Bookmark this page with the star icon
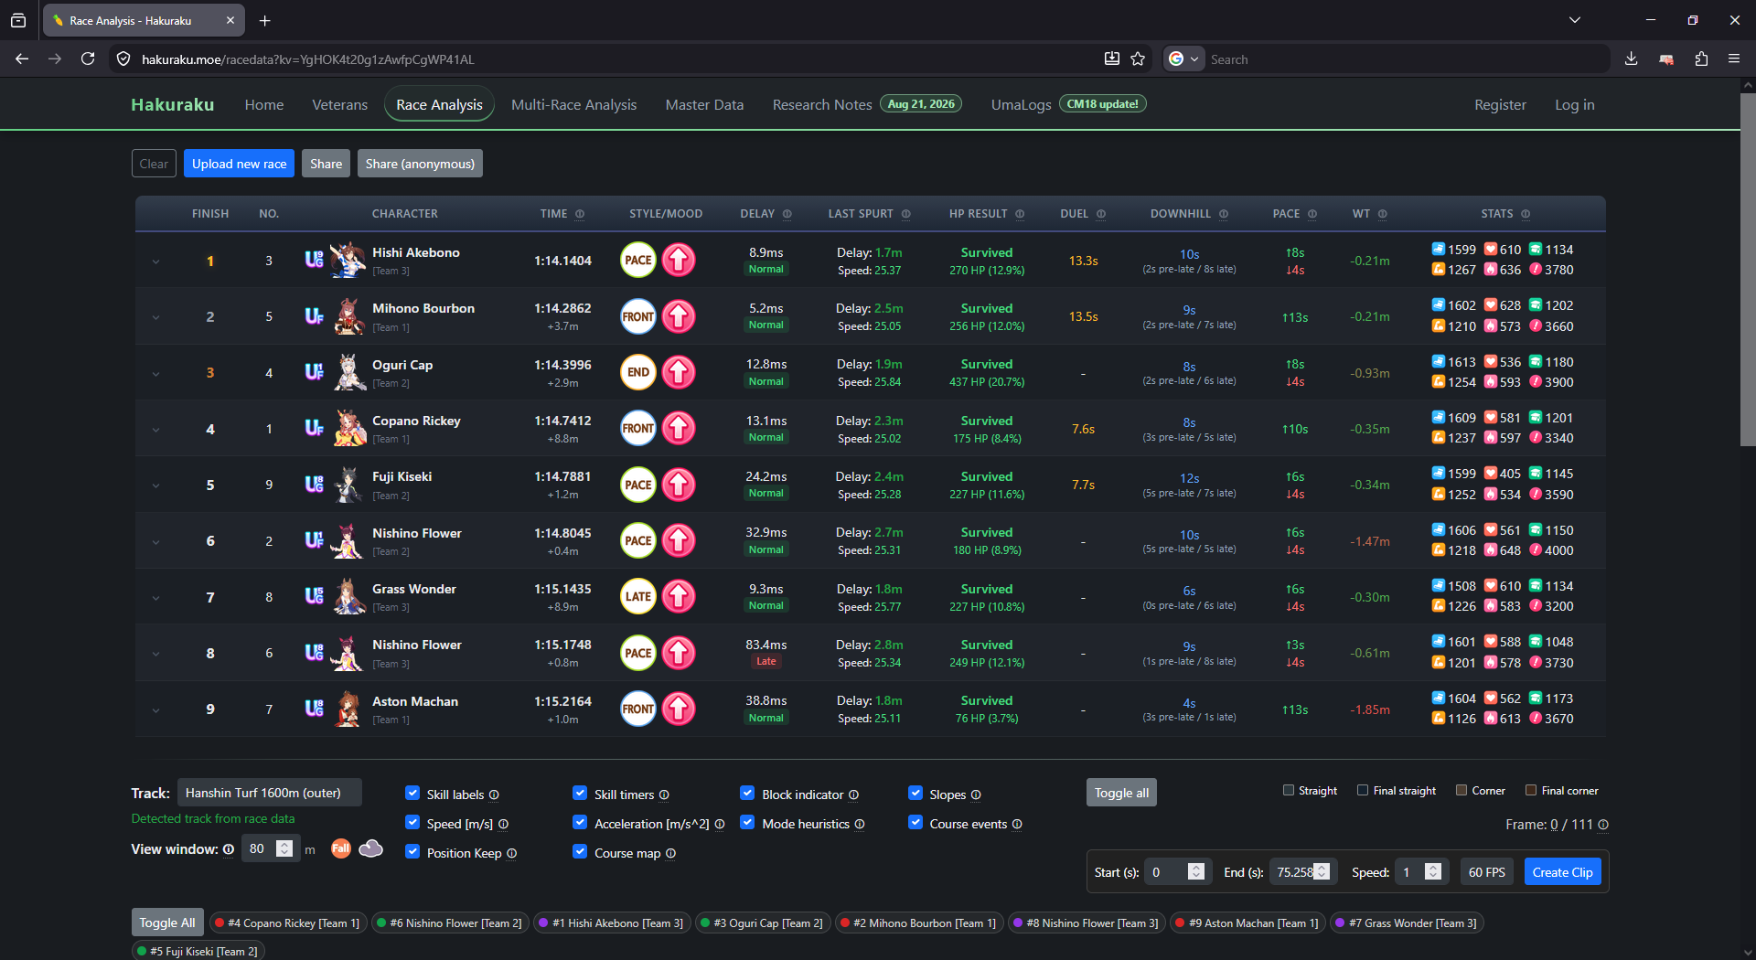 coord(1138,59)
